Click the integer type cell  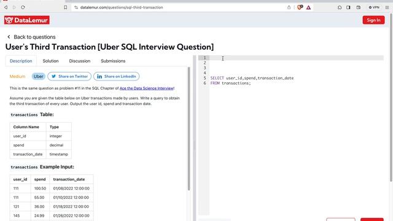tap(59, 136)
